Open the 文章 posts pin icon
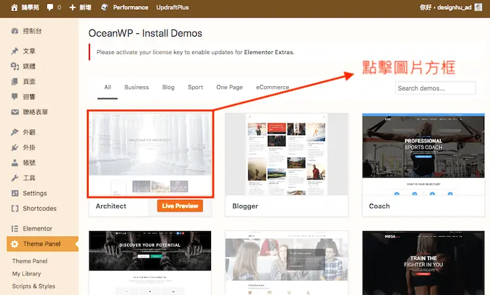 14,51
